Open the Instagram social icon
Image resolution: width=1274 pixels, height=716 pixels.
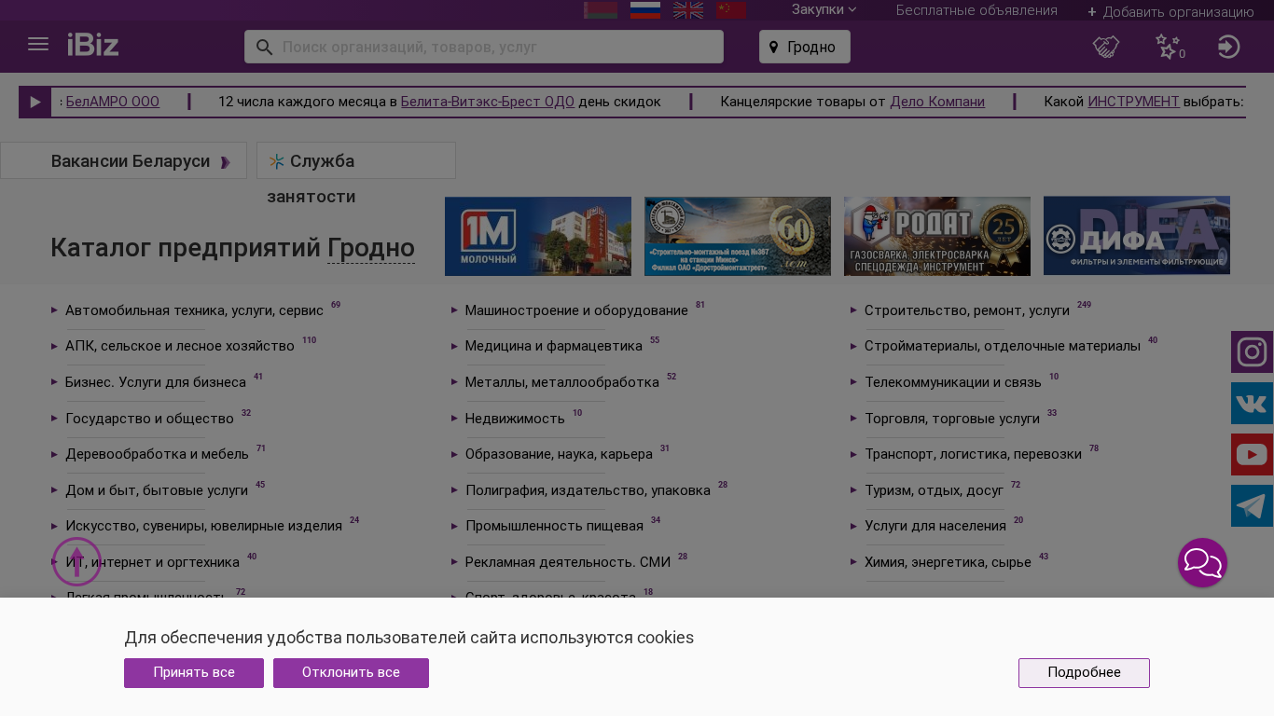click(x=1252, y=352)
